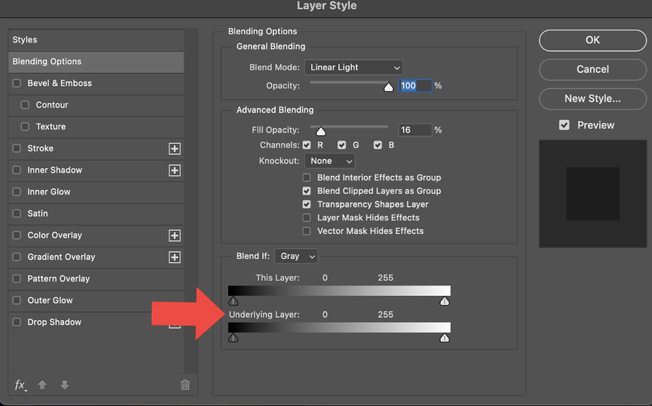The image size is (652, 406).
Task: Click the Opacity slider thumb
Action: pos(389,87)
